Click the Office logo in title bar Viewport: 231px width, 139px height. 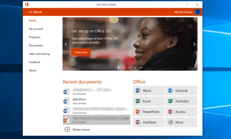[x=27, y=4]
